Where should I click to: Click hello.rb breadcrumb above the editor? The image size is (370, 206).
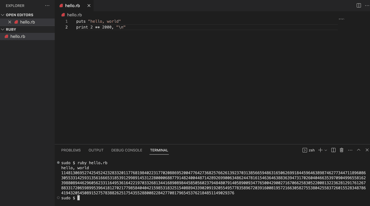tap(74, 15)
